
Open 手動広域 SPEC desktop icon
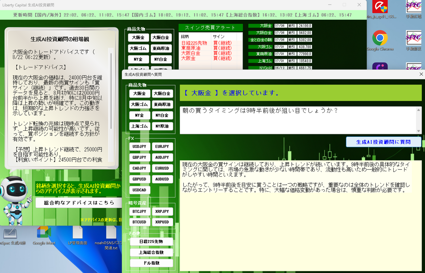click(x=414, y=10)
